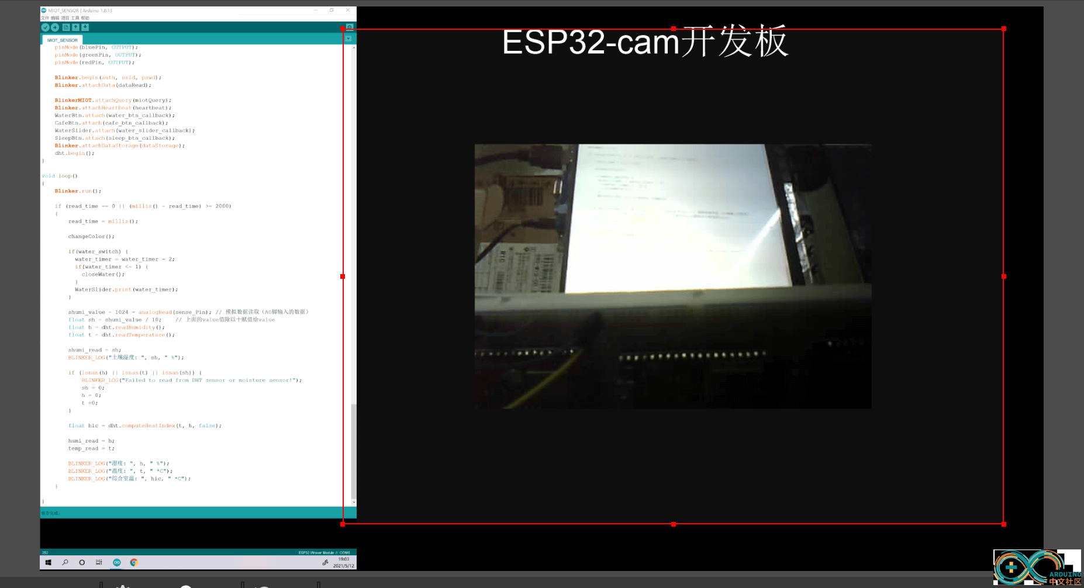This screenshot has width=1084, height=588.
Task: Click the 'pinMode(redPin, OUTPUT);' line
Action: (x=95, y=63)
